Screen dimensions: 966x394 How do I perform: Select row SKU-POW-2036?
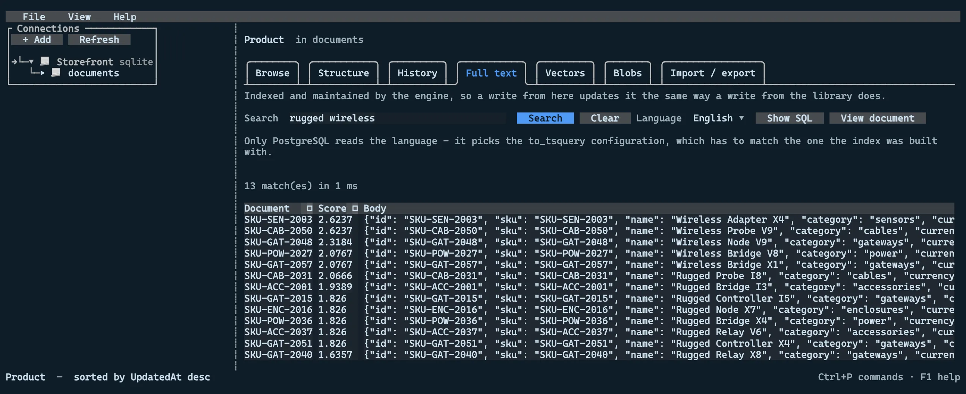(x=599, y=321)
